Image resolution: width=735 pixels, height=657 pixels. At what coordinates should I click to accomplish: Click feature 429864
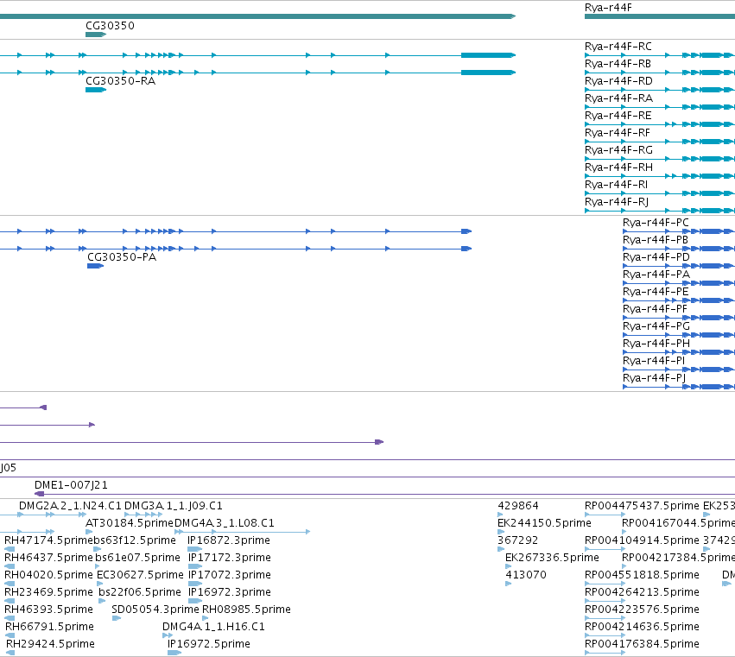[518, 506]
